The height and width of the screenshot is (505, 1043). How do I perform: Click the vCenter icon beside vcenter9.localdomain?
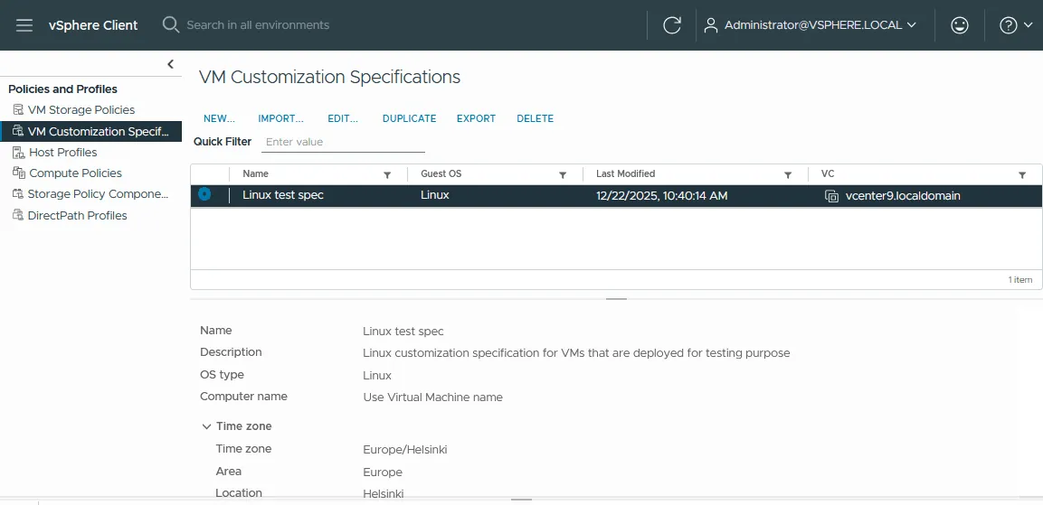coord(830,196)
